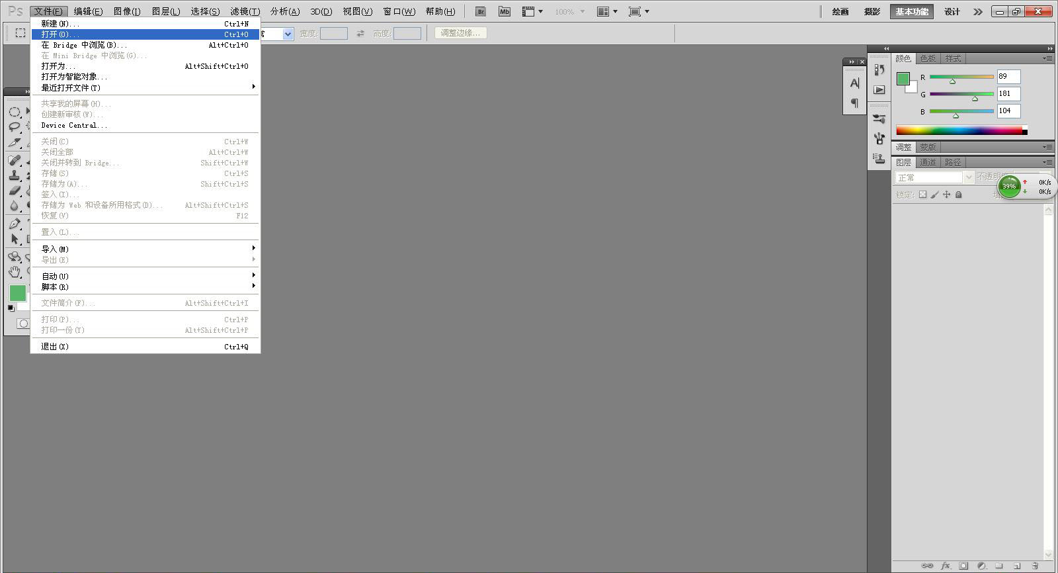Viewport: 1058px width, 573px height.
Task: Open the Clone Source stamp panel icon
Action: click(x=879, y=159)
